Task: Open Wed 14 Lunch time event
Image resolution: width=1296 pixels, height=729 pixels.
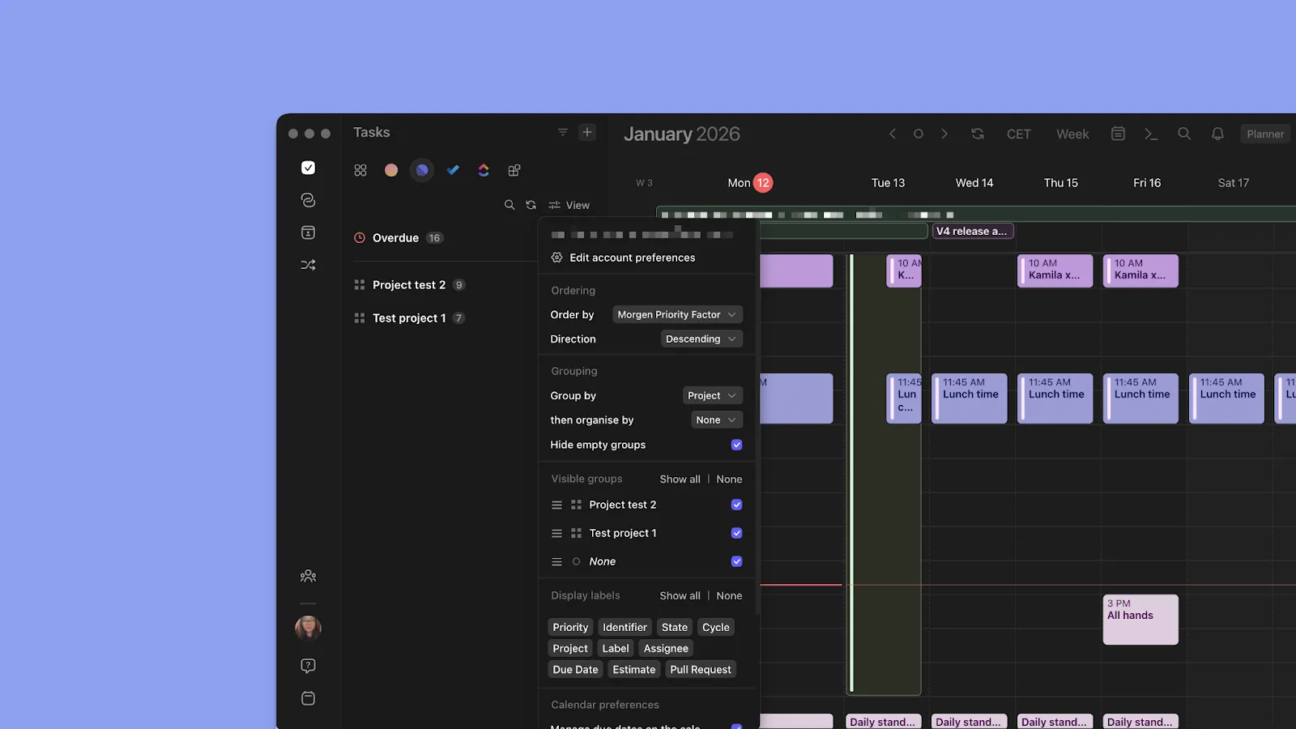Action: [x=970, y=399]
